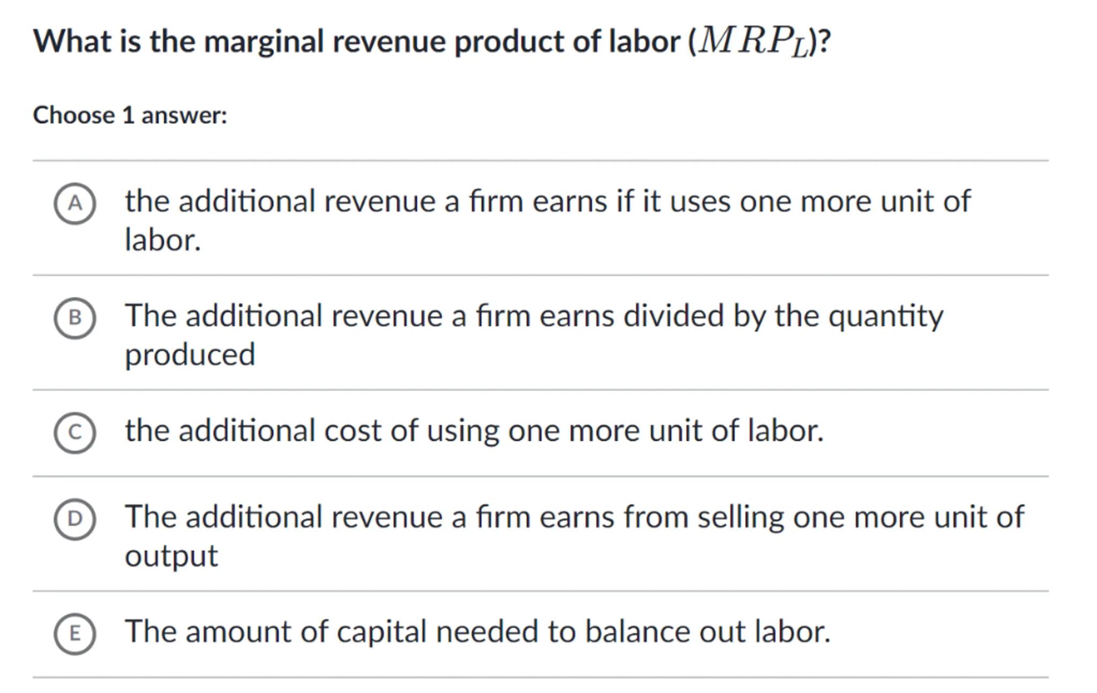The height and width of the screenshot is (693, 1097).
Task: Click the 'Choose 1 answer:' label
Action: pyautogui.click(x=130, y=115)
